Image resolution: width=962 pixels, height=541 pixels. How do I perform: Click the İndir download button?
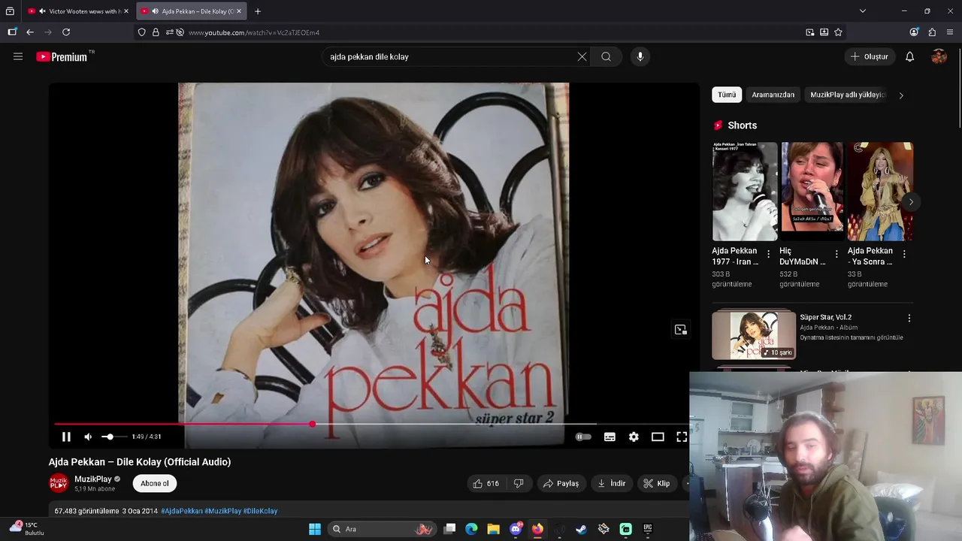(x=612, y=483)
